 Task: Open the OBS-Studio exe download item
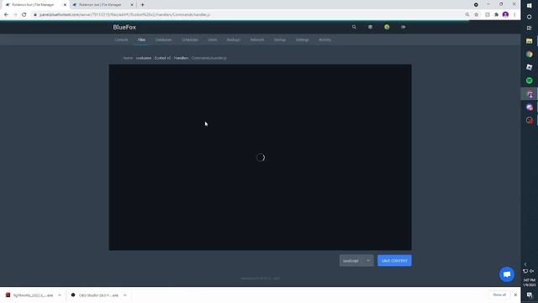(x=95, y=295)
